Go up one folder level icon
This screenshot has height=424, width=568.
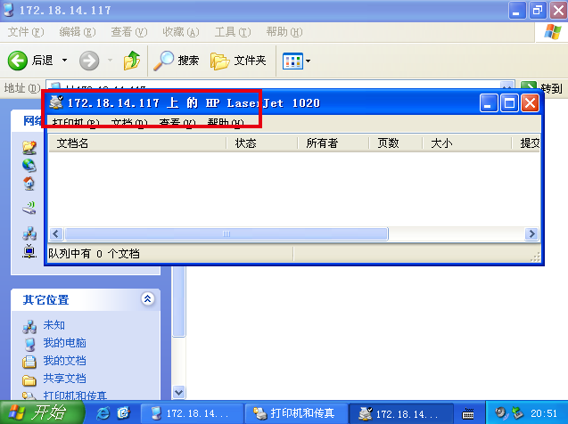(132, 60)
